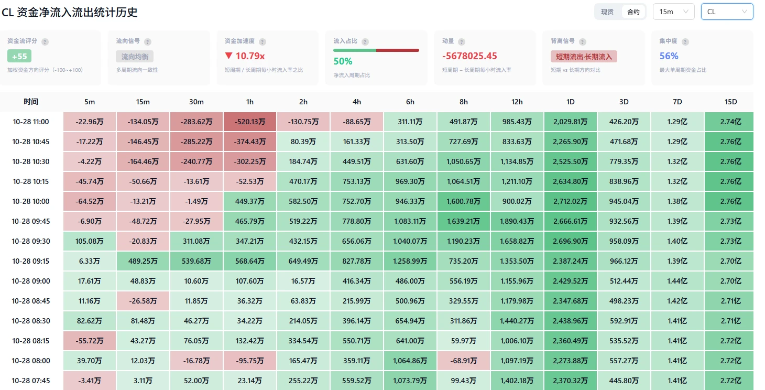Click the 流入占比 progress bar

(376, 50)
